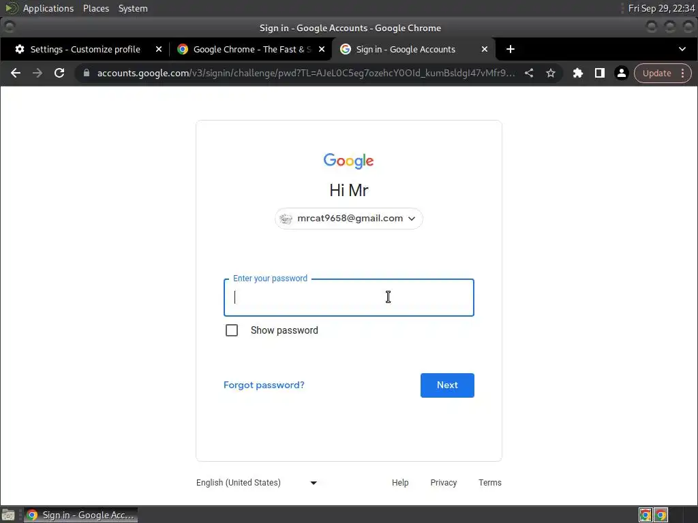Click the second Chrome workspace icon in the taskbar
Screen dimensions: 698x523
pos(661,515)
